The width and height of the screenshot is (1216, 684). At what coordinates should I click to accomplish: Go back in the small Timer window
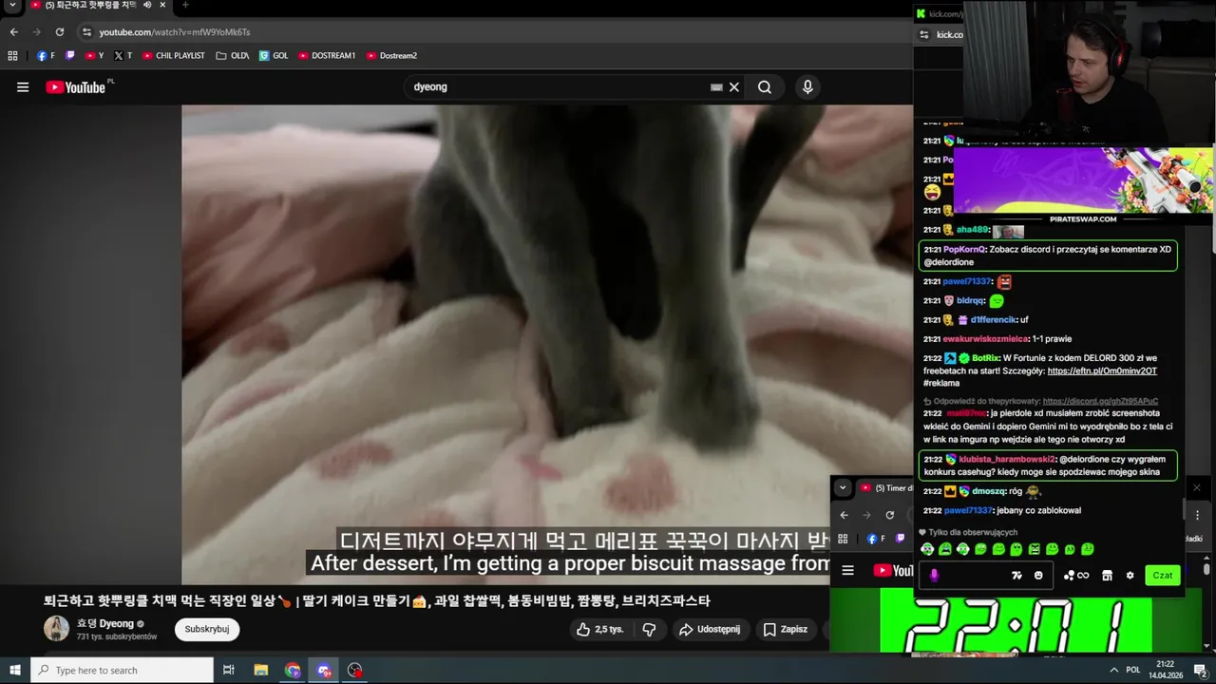coord(844,515)
